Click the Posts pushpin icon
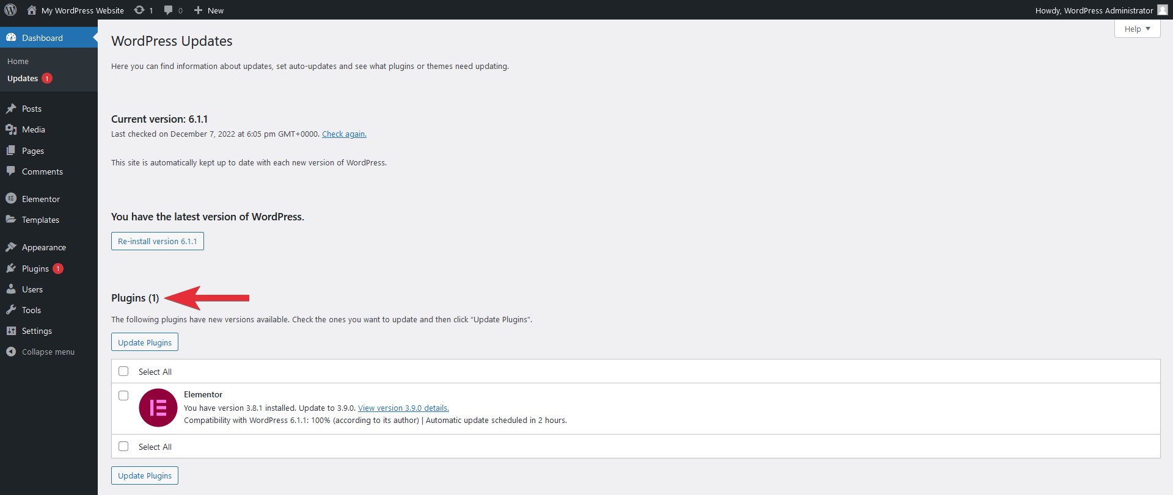 (x=11, y=109)
